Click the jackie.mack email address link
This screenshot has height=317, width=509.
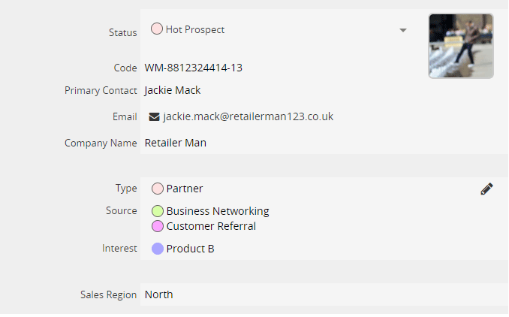point(248,116)
